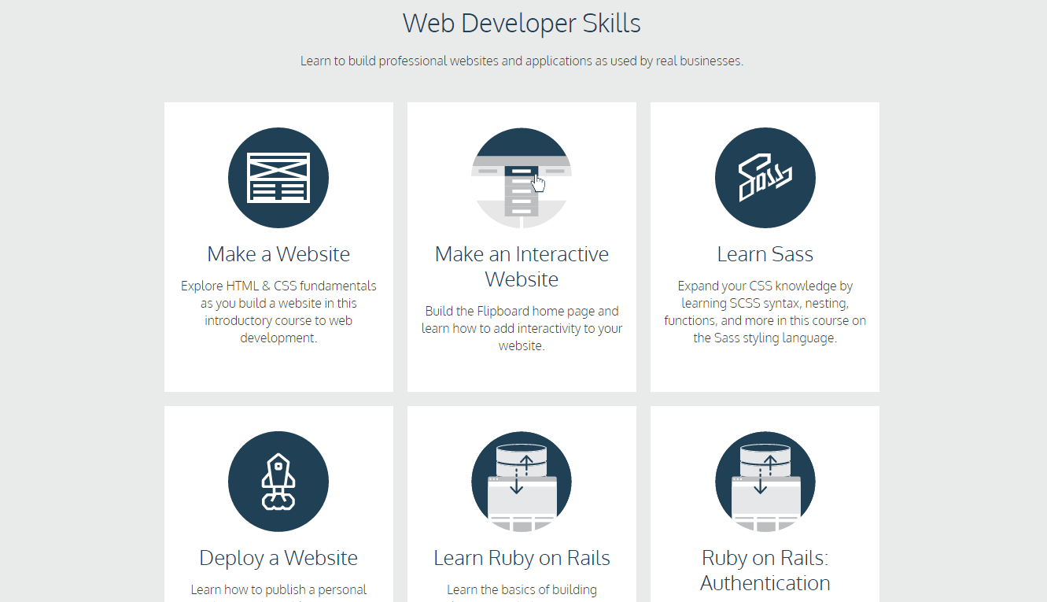Screen dimensions: 1047x602
Task: Click the Rails Authentication database icon
Action: click(x=765, y=482)
